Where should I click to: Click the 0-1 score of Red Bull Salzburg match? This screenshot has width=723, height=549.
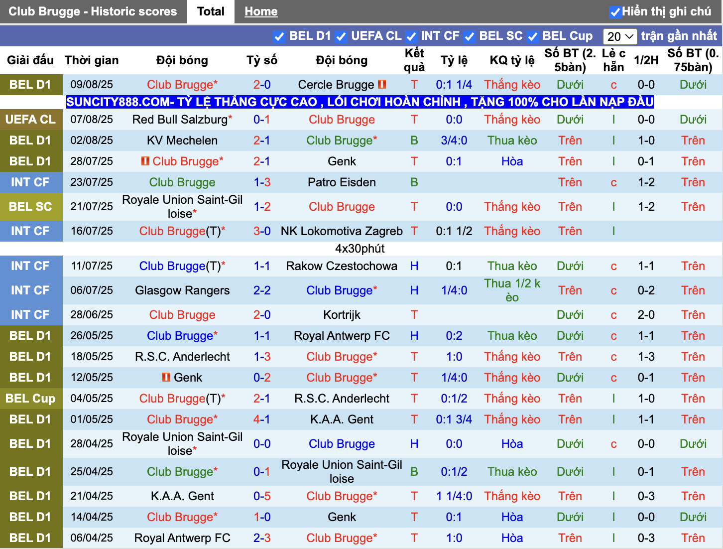tap(262, 120)
